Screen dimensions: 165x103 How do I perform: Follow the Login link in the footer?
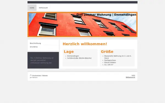pyautogui.click(x=133, y=75)
